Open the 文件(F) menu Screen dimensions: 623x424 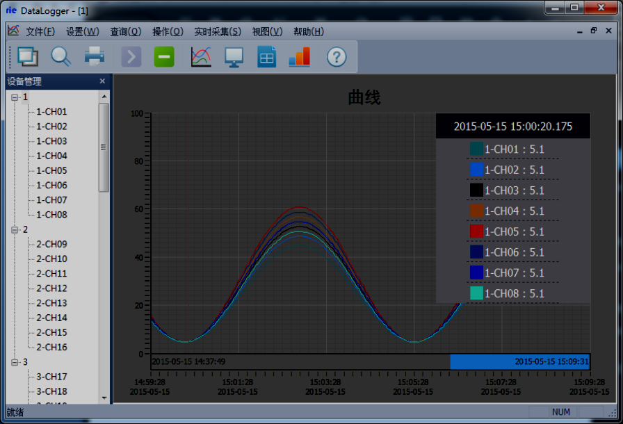pyautogui.click(x=40, y=31)
